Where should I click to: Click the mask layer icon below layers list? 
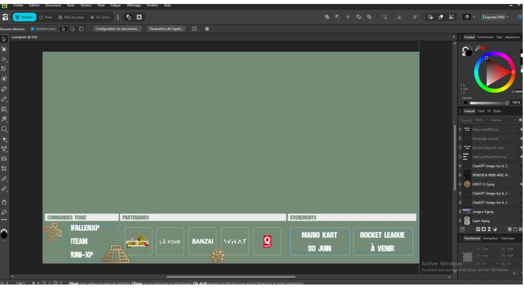[483, 229]
